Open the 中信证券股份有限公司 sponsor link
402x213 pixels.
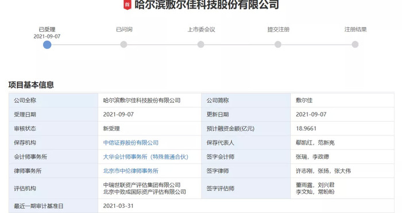(x=131, y=143)
